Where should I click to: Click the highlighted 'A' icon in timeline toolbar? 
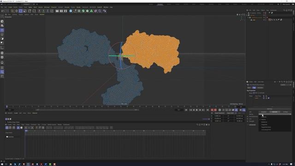click(x=18, y=128)
